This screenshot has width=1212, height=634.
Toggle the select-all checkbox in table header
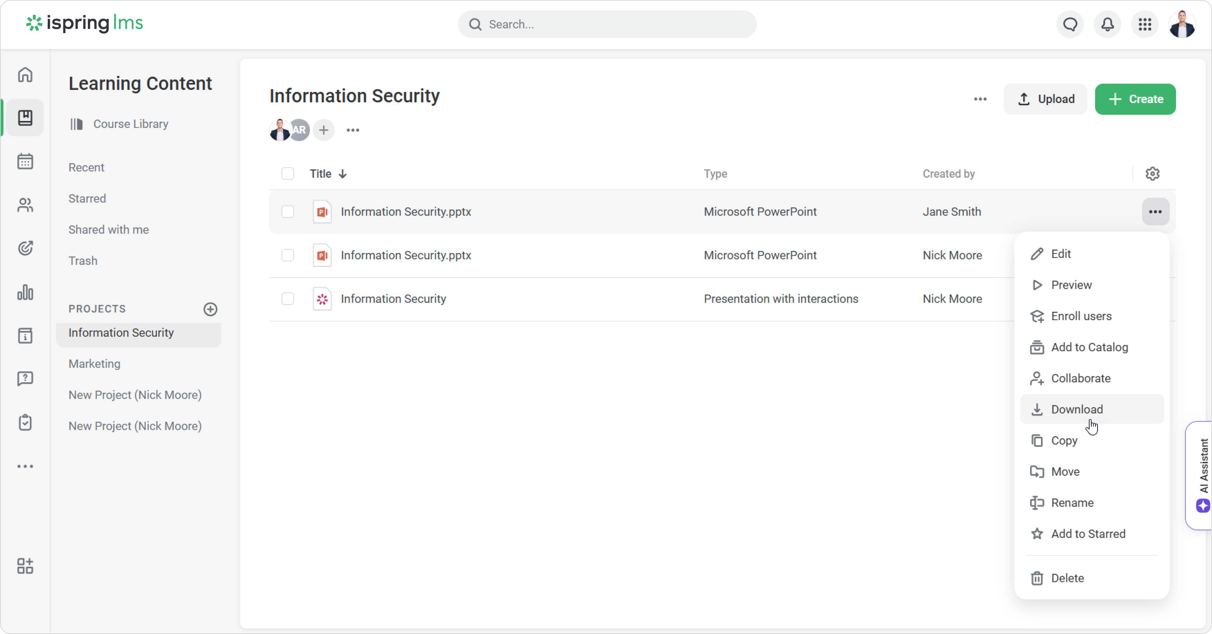click(287, 174)
